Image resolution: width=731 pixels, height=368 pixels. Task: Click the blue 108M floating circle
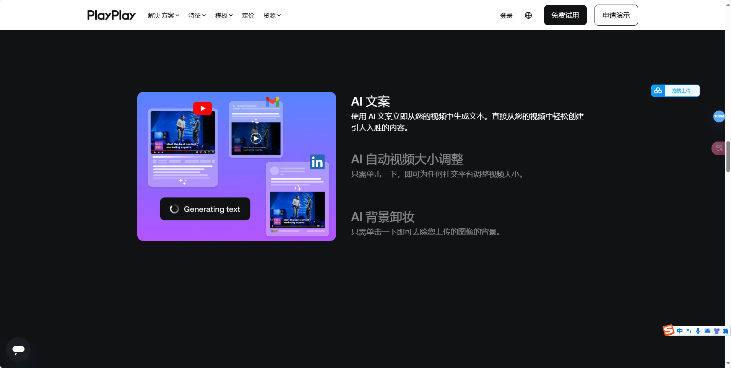click(x=719, y=116)
